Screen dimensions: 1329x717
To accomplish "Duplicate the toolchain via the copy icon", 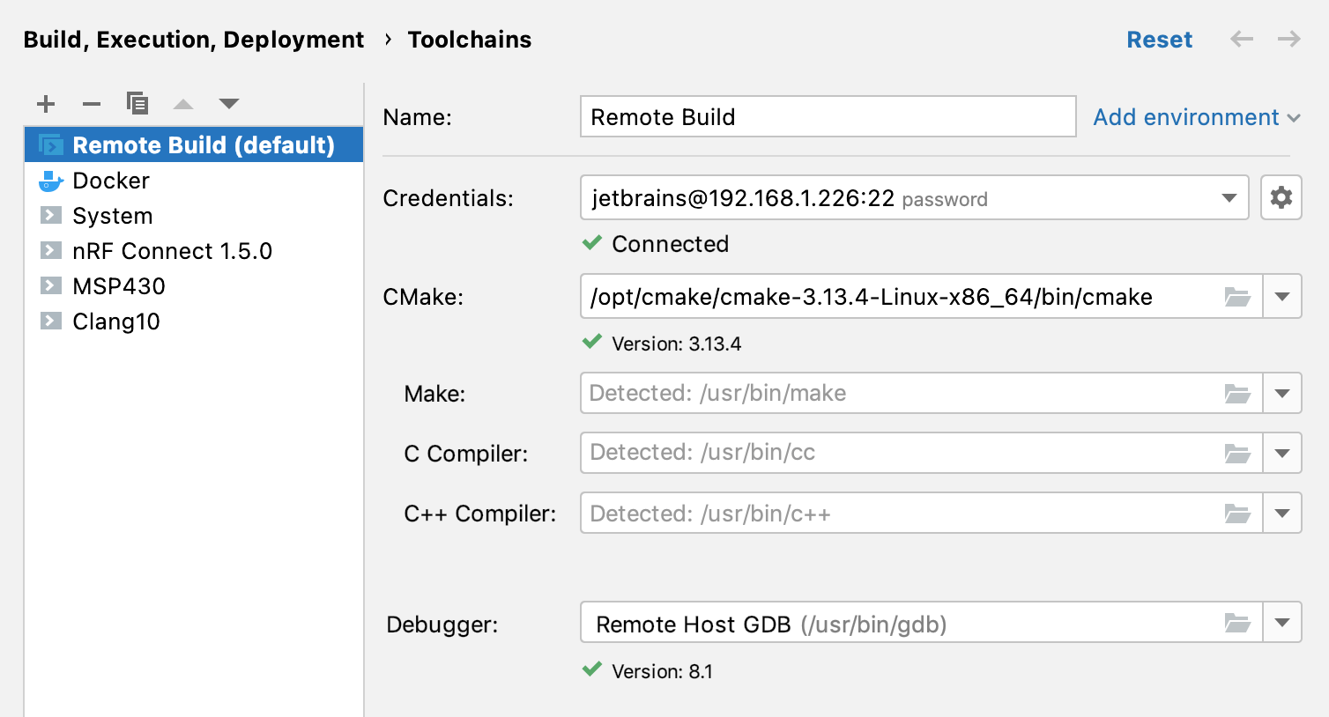I will point(137,103).
